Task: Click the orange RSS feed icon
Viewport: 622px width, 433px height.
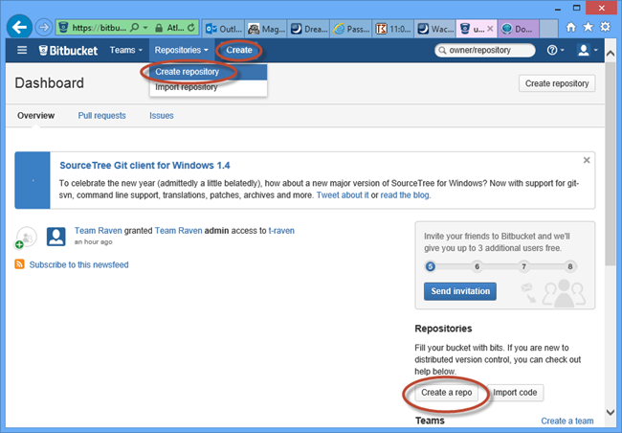Action: pos(20,264)
